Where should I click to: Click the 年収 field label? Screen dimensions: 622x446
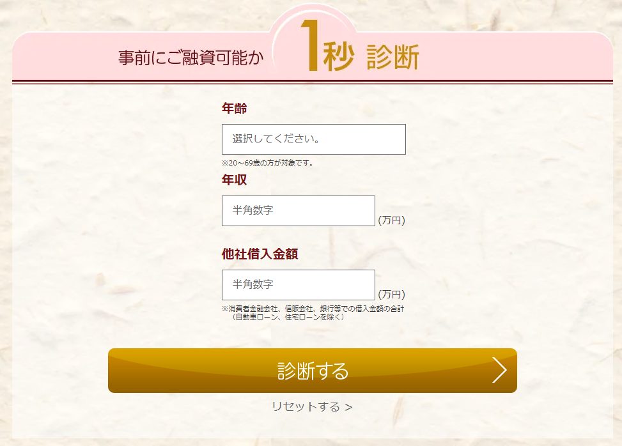234,180
